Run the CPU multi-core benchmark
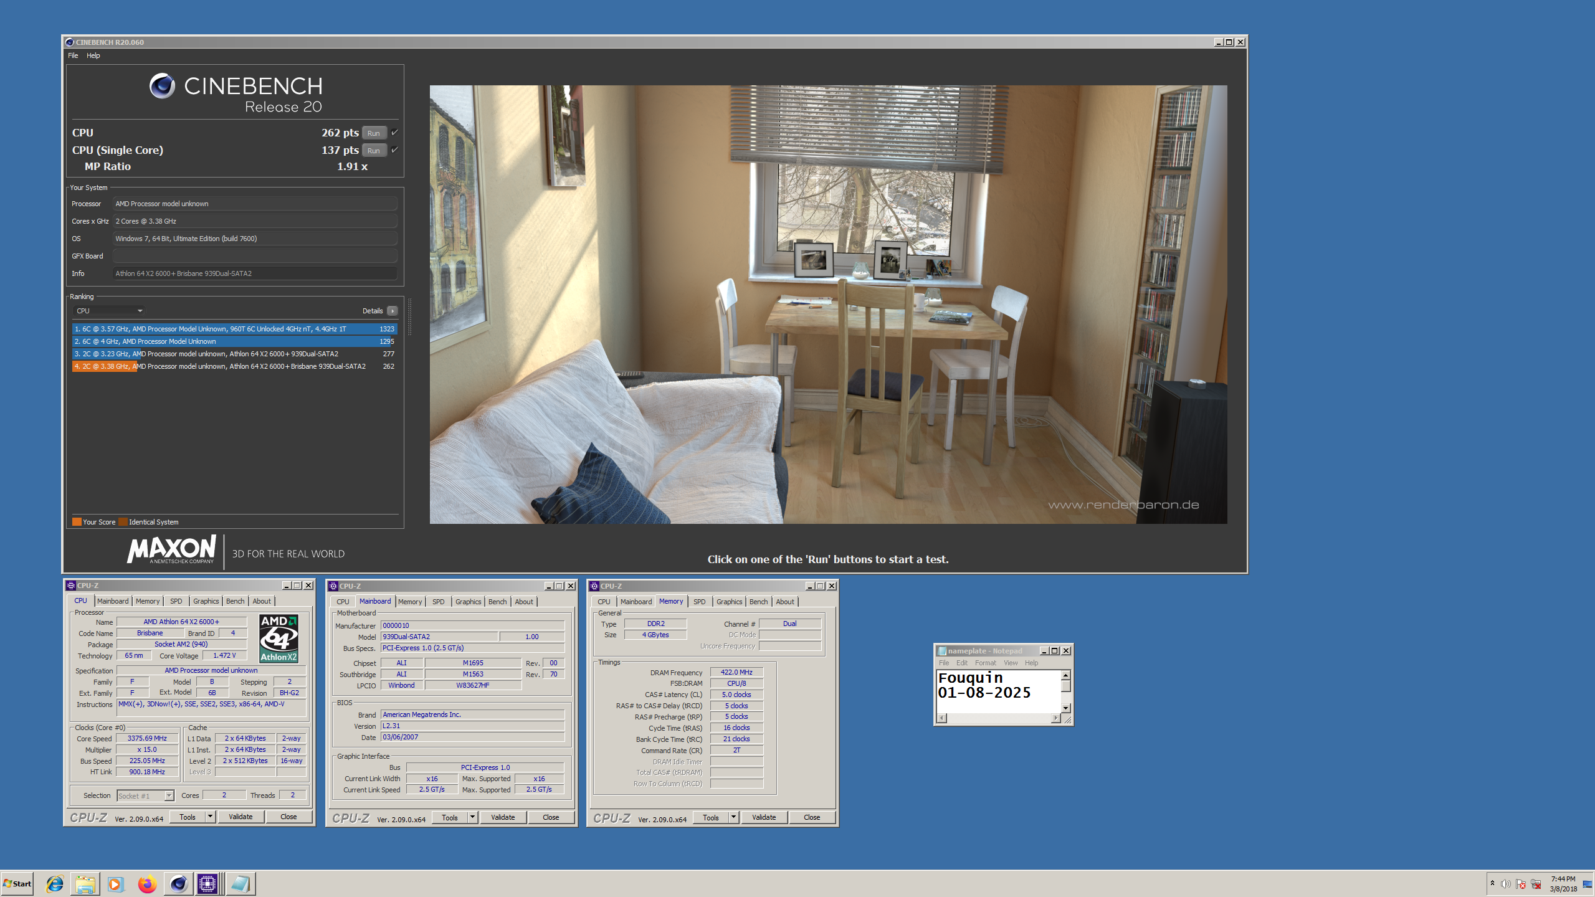This screenshot has width=1595, height=897. coord(374,133)
